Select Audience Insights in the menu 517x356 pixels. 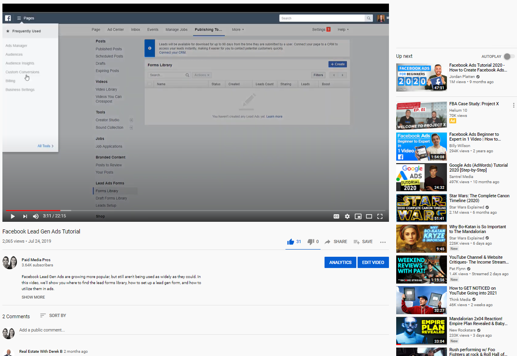pyautogui.click(x=20, y=63)
